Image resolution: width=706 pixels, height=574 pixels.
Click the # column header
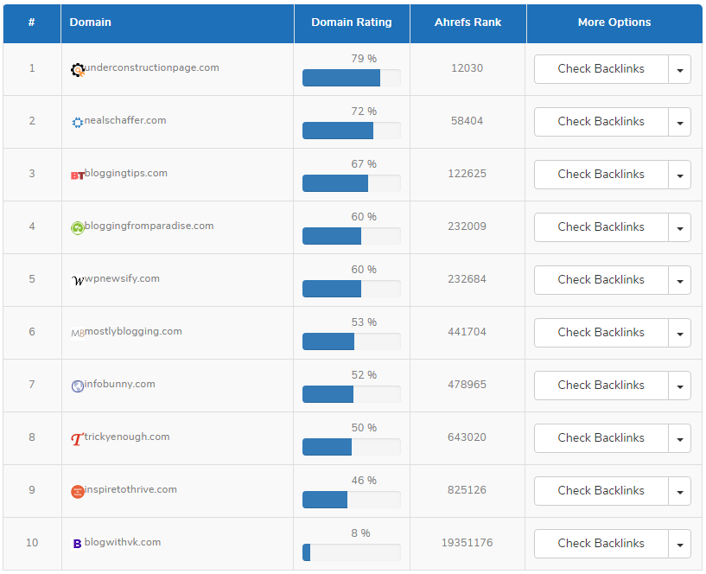31,22
